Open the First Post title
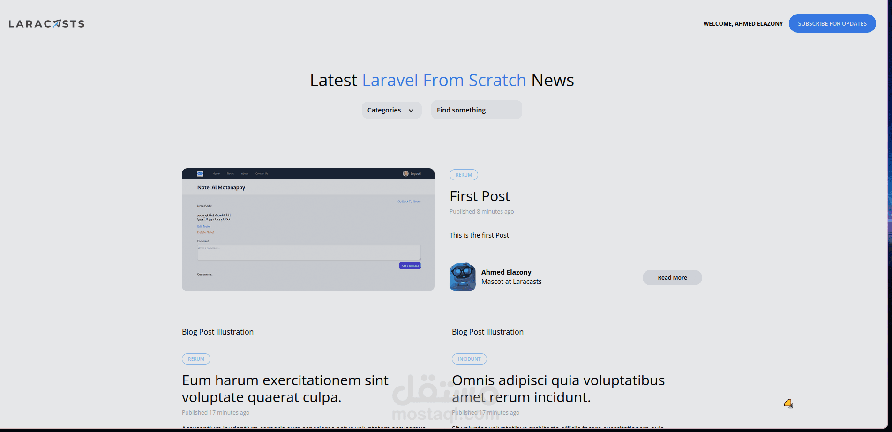 (480, 196)
